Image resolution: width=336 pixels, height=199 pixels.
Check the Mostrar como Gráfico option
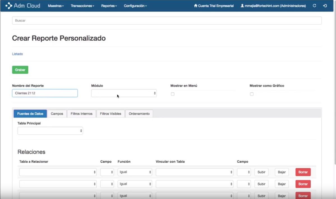252,94
